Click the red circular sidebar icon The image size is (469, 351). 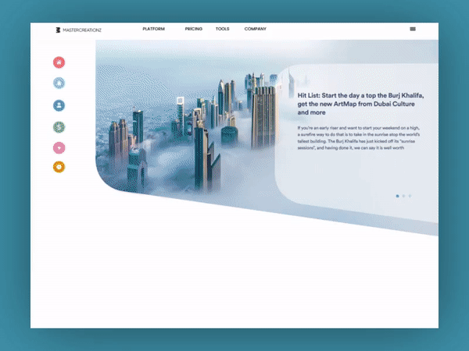[x=59, y=62]
